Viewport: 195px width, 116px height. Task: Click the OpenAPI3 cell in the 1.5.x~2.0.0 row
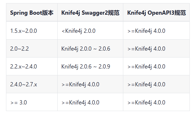pyautogui.click(x=146, y=31)
